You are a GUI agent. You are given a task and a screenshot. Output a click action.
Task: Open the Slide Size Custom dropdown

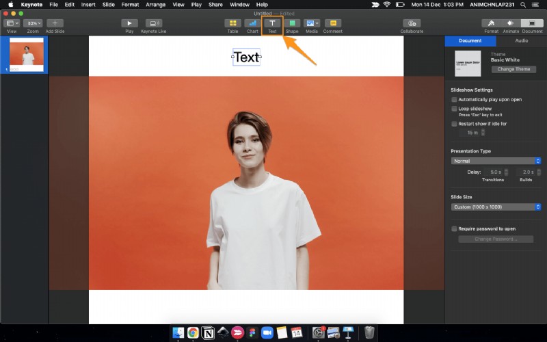click(x=496, y=207)
